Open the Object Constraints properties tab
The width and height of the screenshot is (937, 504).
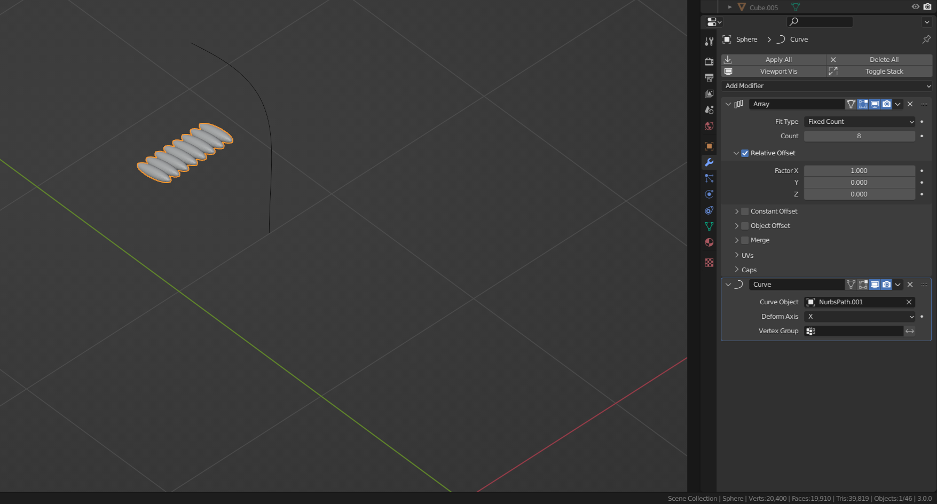tap(709, 210)
